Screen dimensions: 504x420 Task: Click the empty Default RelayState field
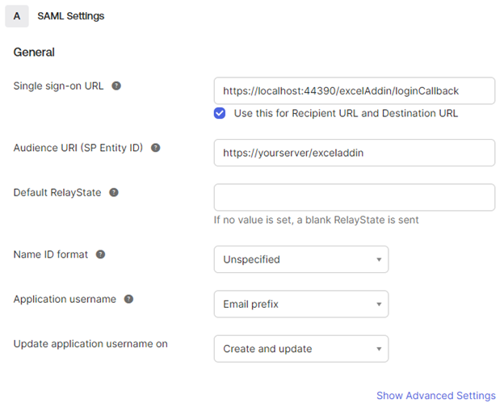(x=354, y=197)
